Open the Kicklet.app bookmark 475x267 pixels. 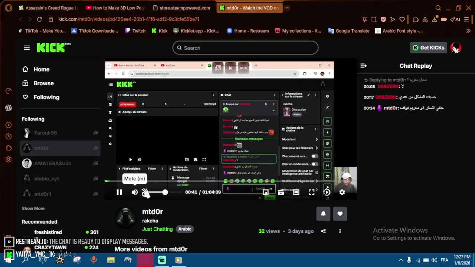[196, 31]
